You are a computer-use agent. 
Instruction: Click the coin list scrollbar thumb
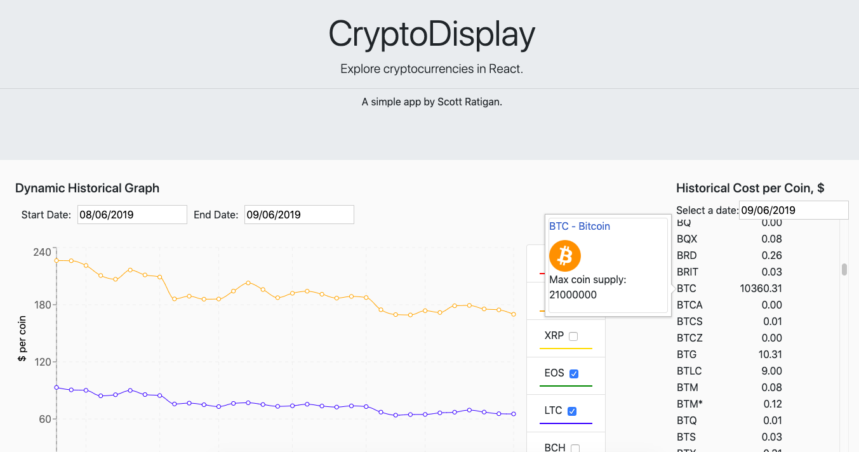coord(844,269)
